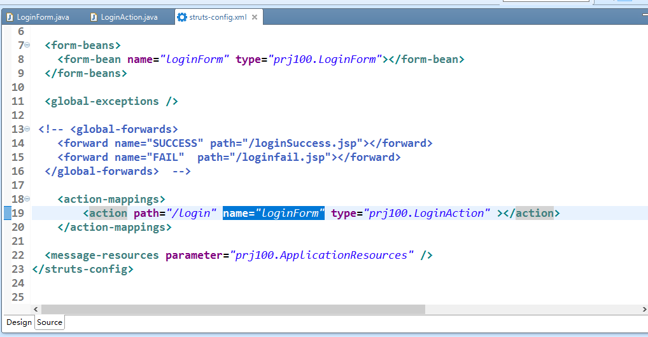The width and height of the screenshot is (648, 337).
Task: Click the <global-exceptions /> tag
Action: (x=111, y=101)
